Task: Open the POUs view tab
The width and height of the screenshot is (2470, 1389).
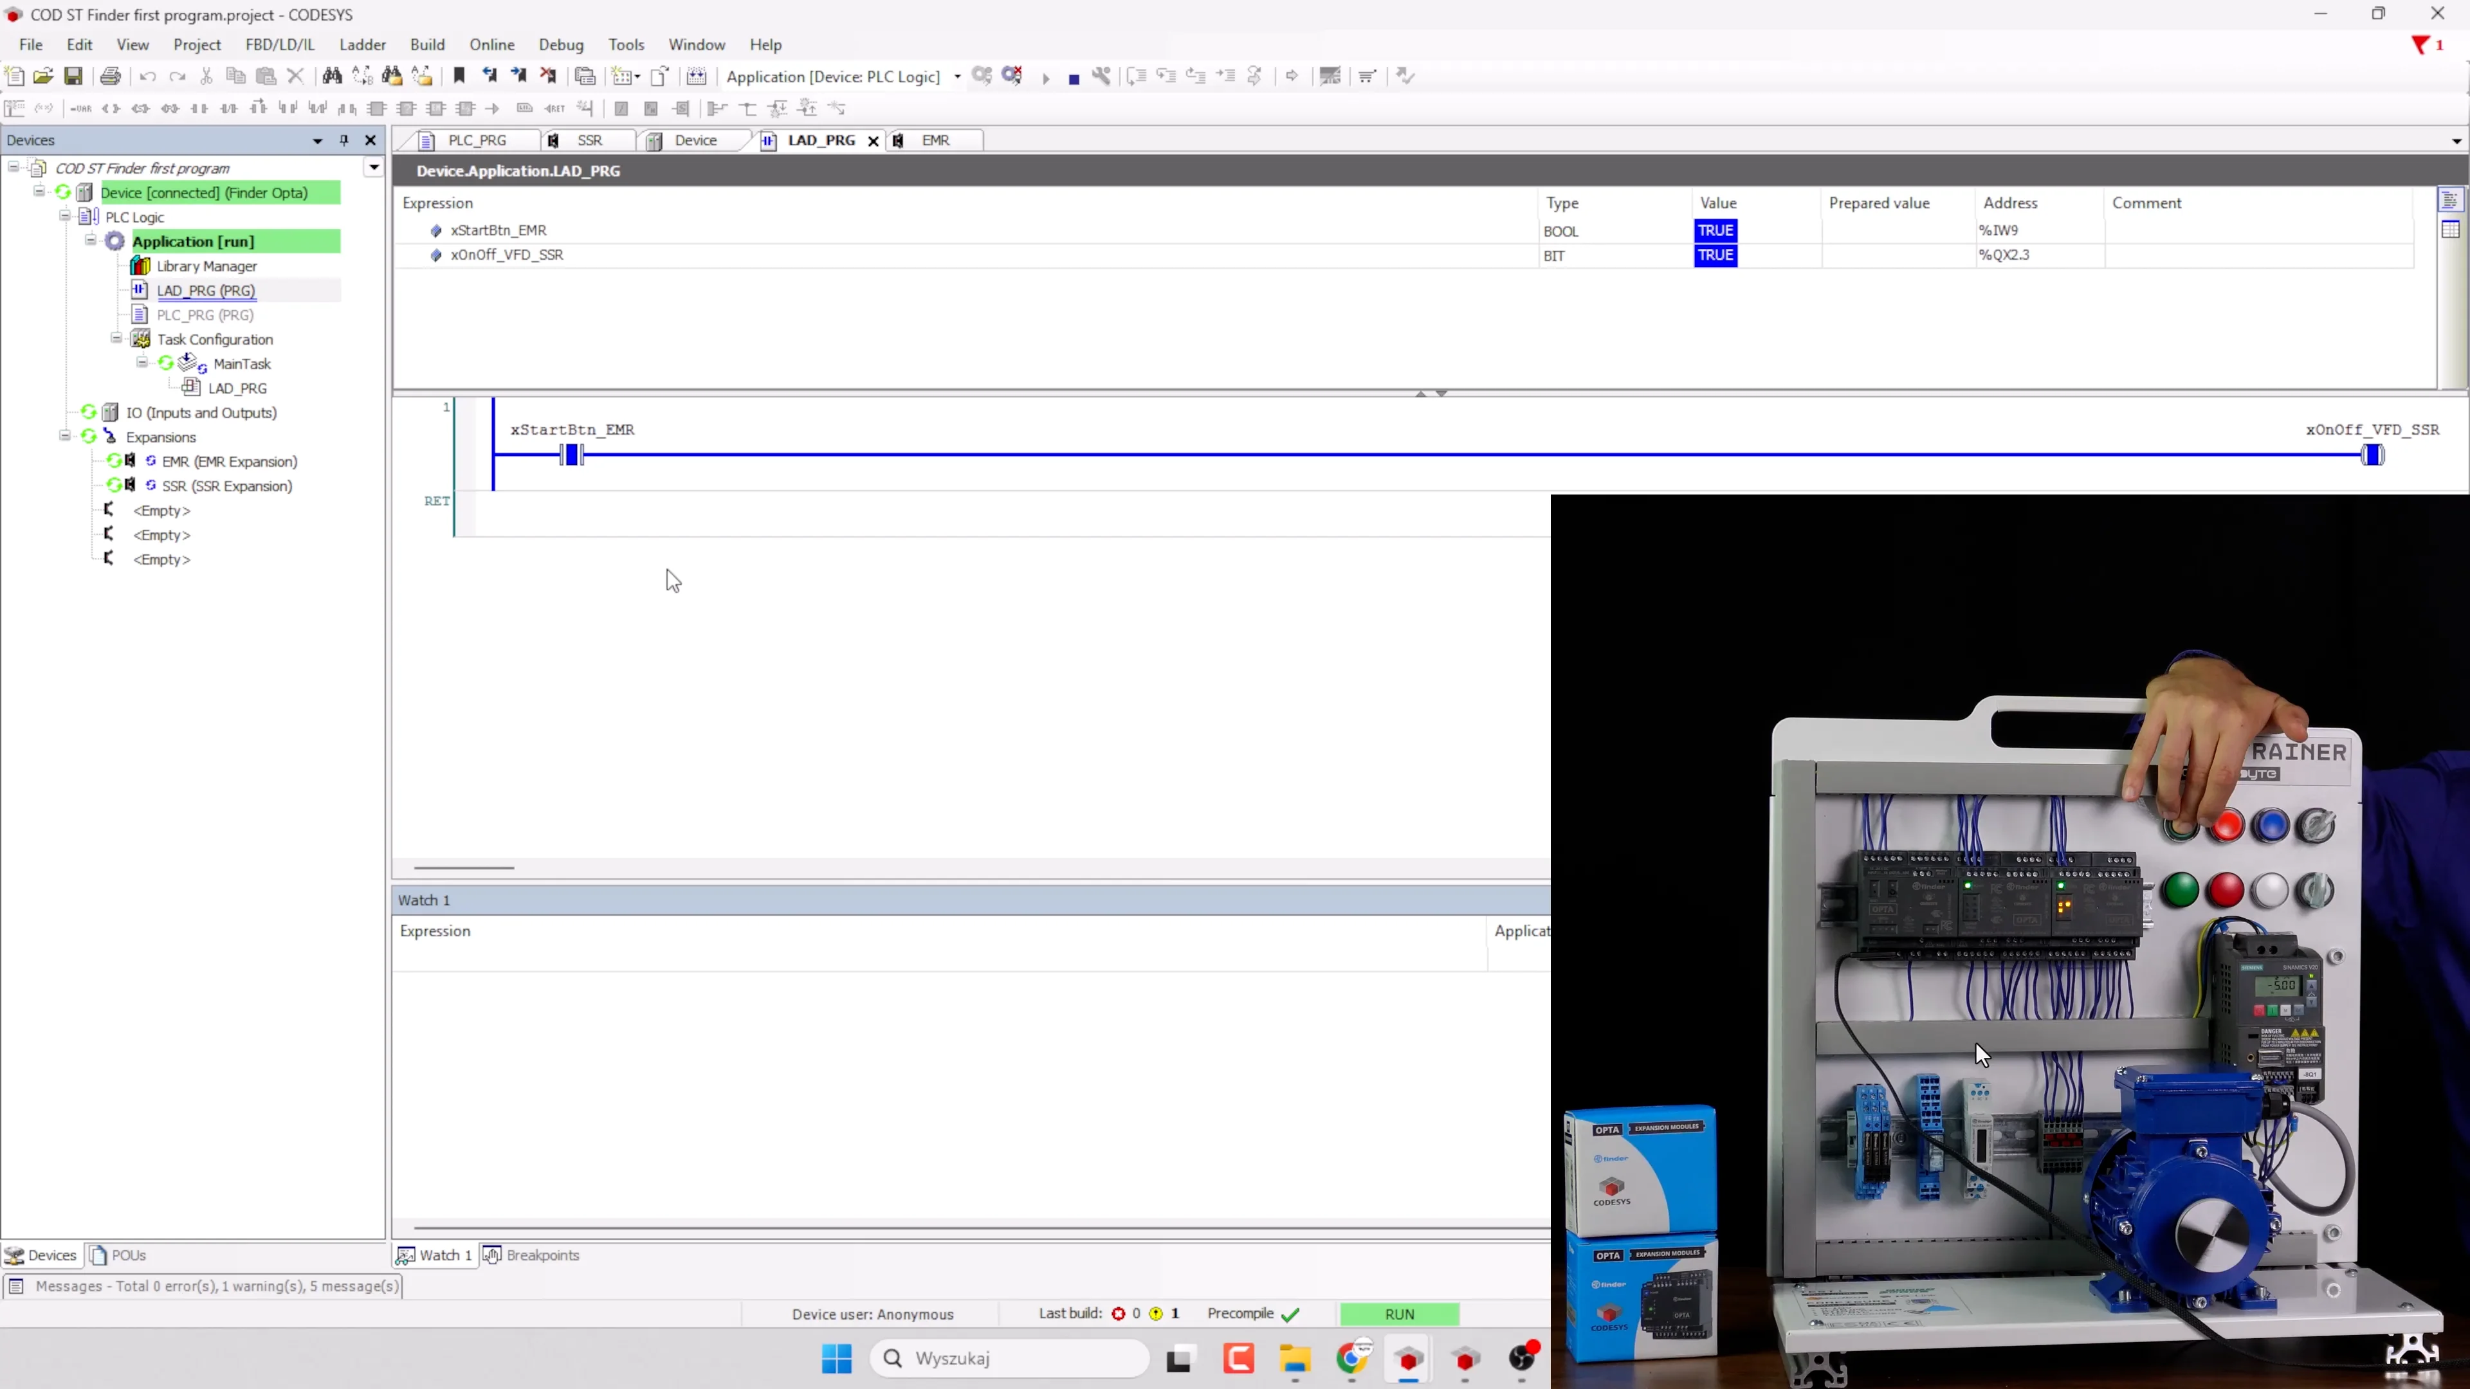Action: click(118, 1255)
